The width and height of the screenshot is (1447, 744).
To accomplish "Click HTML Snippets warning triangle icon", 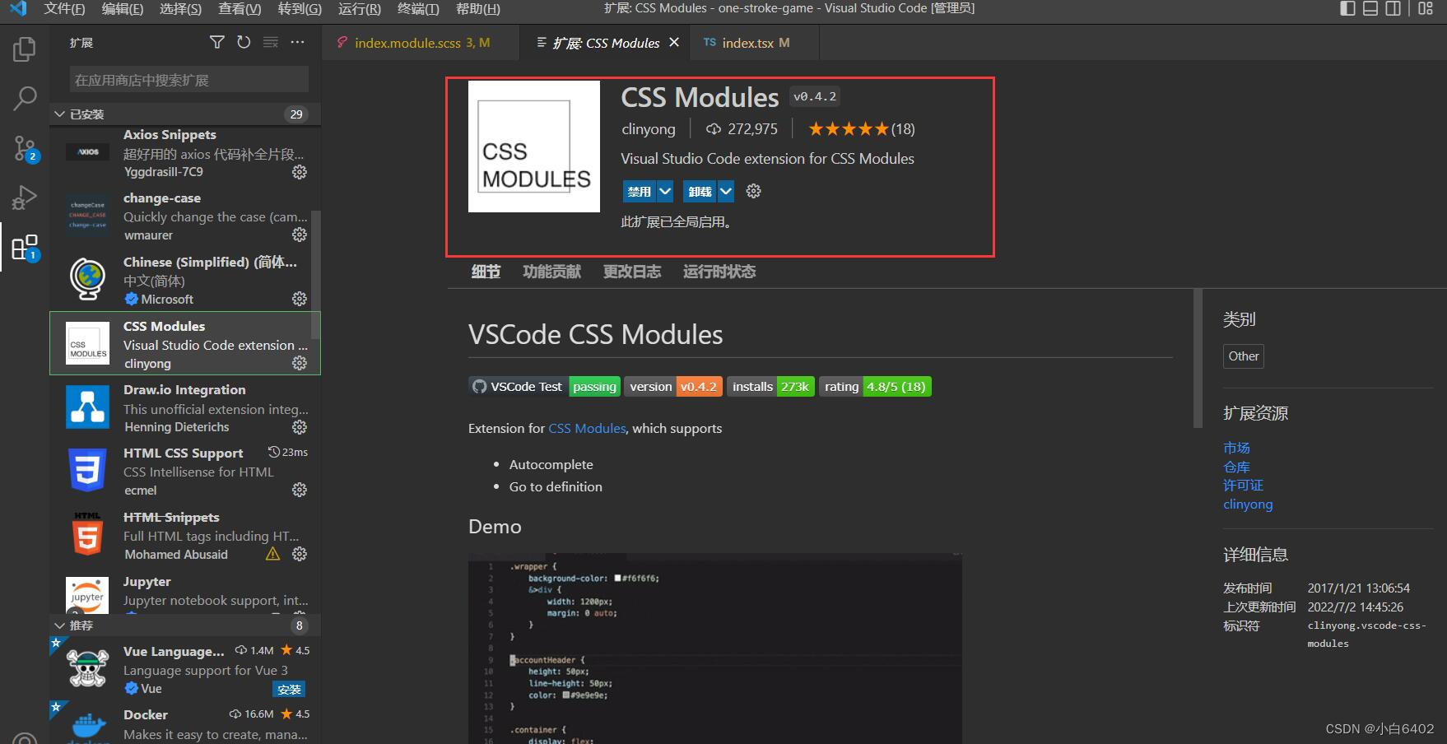I will pyautogui.click(x=273, y=554).
